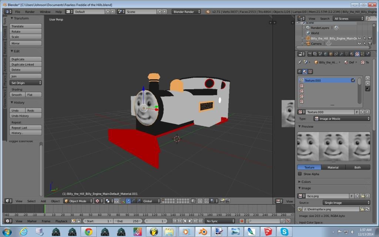Open Google Chrome from the taskbar

[88, 232]
